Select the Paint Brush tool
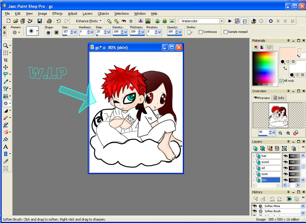This screenshot has height=223, width=306. (6, 89)
